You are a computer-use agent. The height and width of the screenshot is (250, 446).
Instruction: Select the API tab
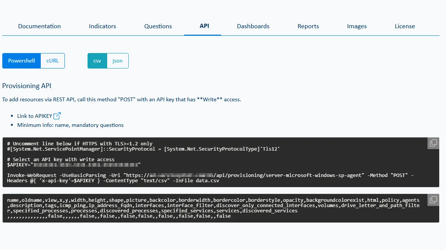tap(204, 26)
